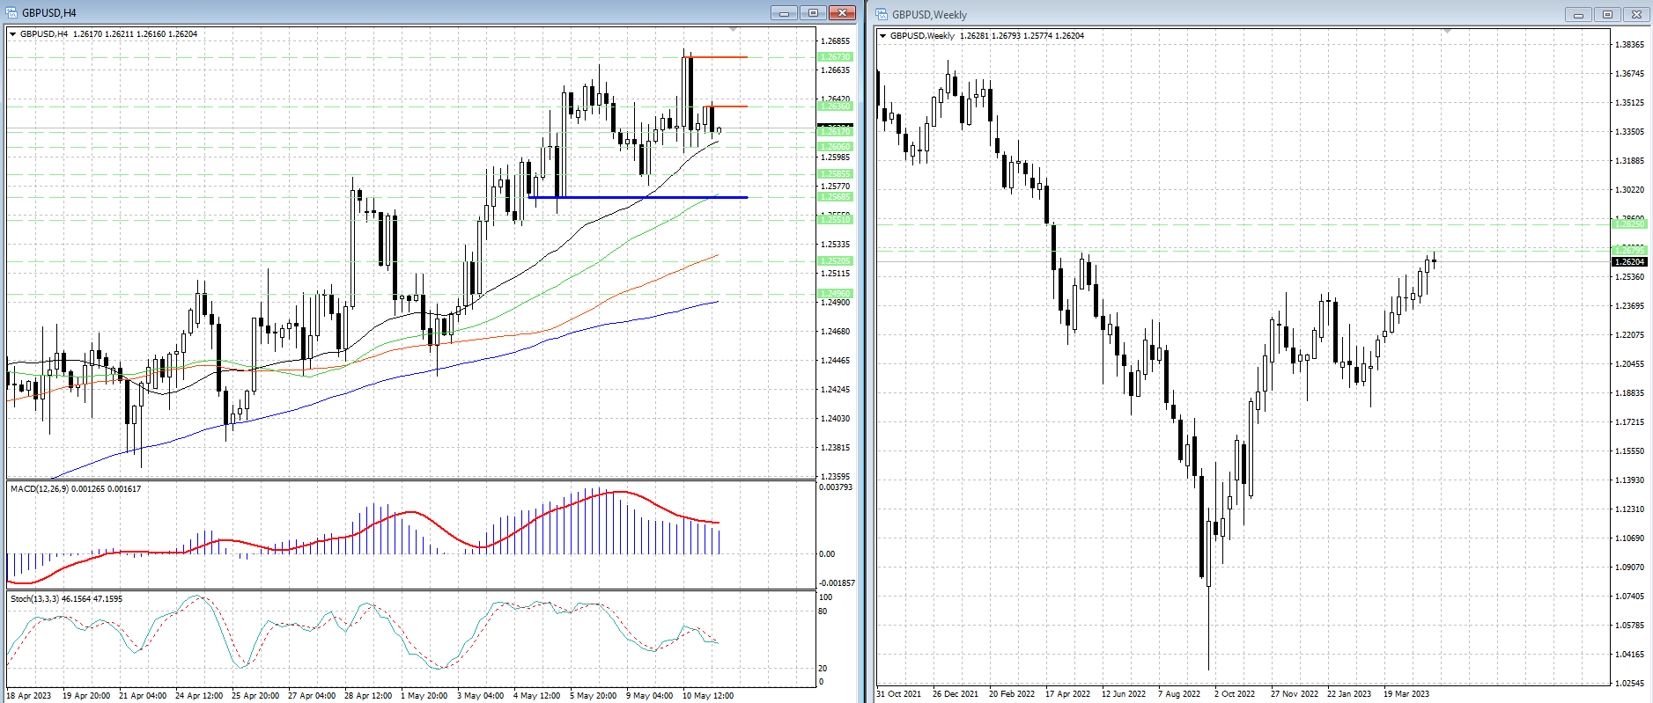Viewport: 1653px width, 703px height.
Task: Click the GBPUSD,Weekly window title bar
Action: (1233, 14)
